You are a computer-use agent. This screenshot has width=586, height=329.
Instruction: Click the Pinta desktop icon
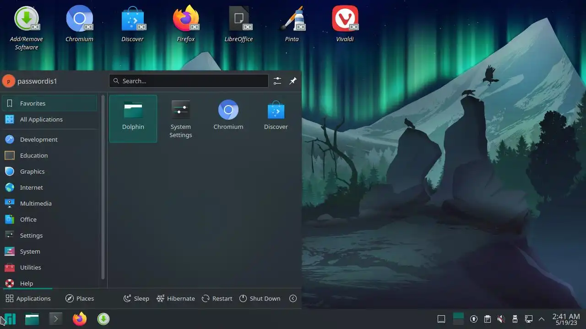[x=292, y=24]
